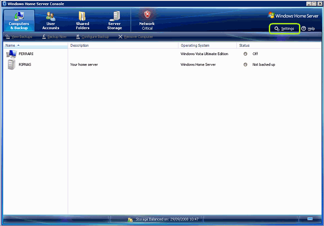This screenshot has width=324, height=226.
Task: Click the Windows Home Server logo
Action: pyautogui.click(x=293, y=16)
